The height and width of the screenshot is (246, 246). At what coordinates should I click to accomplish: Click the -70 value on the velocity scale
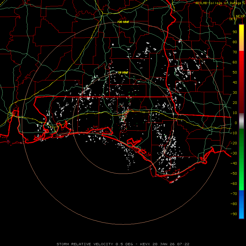pos(234,194)
